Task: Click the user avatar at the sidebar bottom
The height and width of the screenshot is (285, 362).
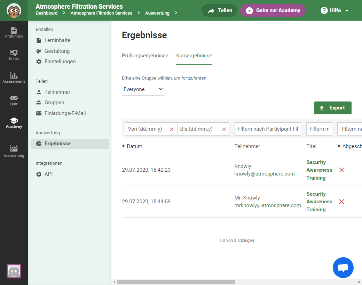Action: [x=14, y=271]
